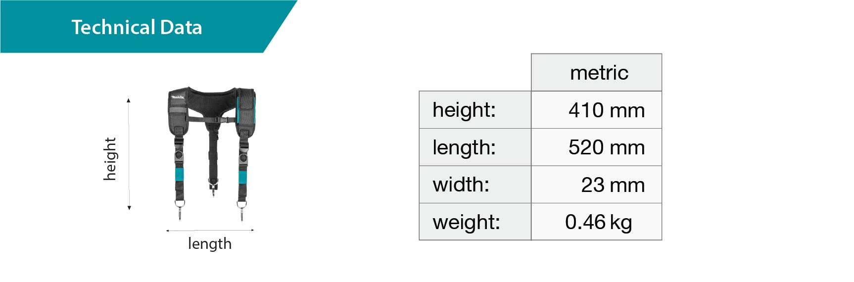Image resolution: width=854 pixels, height=282 pixels.
Task: Click the bottom arrowhead of the height line
Action: pyautogui.click(x=129, y=208)
